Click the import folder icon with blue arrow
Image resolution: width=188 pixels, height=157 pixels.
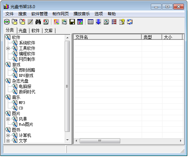[x=15, y=22]
